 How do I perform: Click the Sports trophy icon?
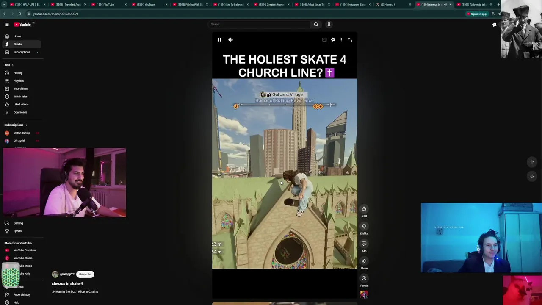(7, 231)
